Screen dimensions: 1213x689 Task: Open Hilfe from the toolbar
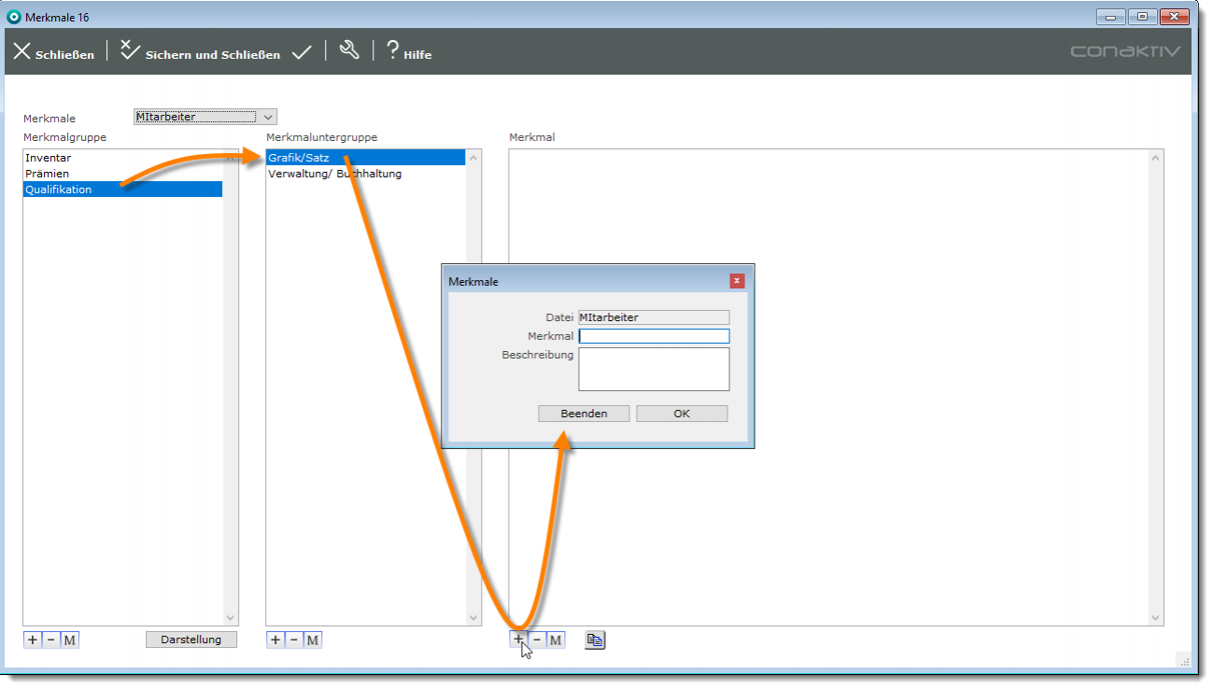(x=408, y=52)
